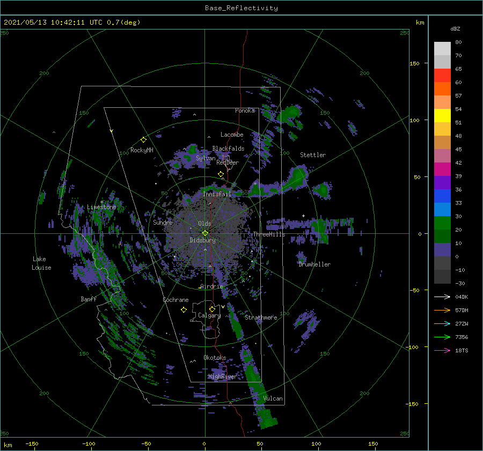Click the -30 value at bottom of dBZ scale
This screenshot has width=483, height=451.
pyautogui.click(x=460, y=283)
